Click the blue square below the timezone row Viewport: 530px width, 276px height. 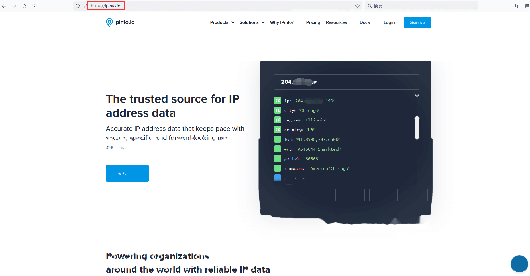(278, 178)
